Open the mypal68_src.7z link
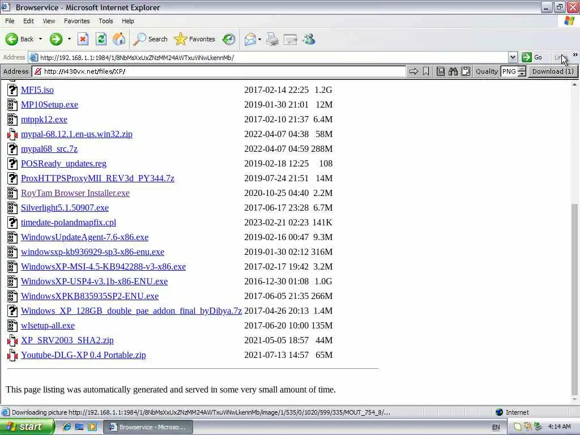 (x=49, y=149)
